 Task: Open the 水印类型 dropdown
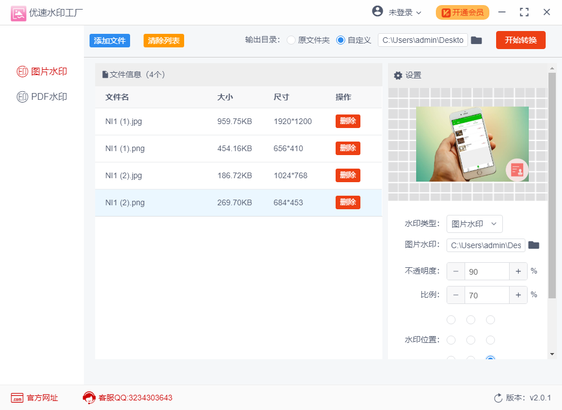474,224
